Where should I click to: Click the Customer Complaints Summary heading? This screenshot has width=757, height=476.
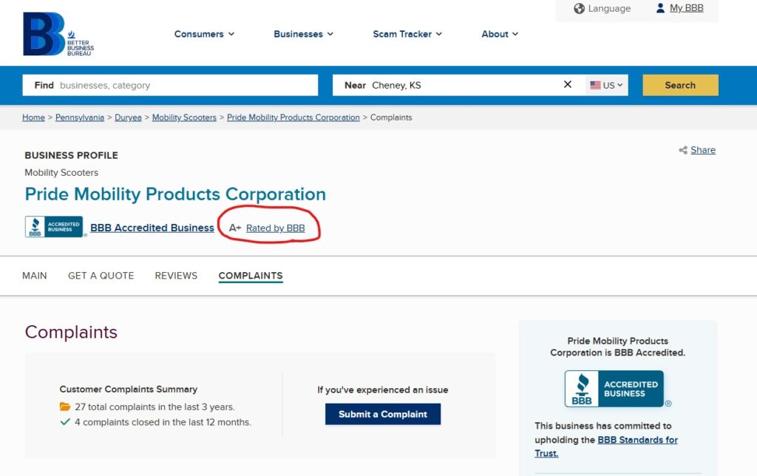[129, 389]
